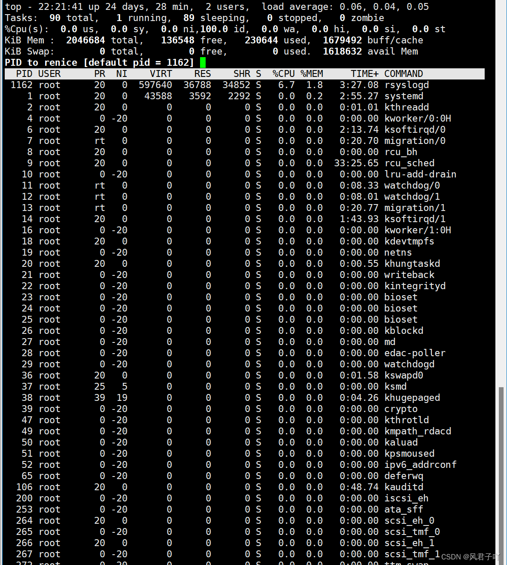Select the systemd process row
The image size is (507, 565).
(x=215, y=96)
